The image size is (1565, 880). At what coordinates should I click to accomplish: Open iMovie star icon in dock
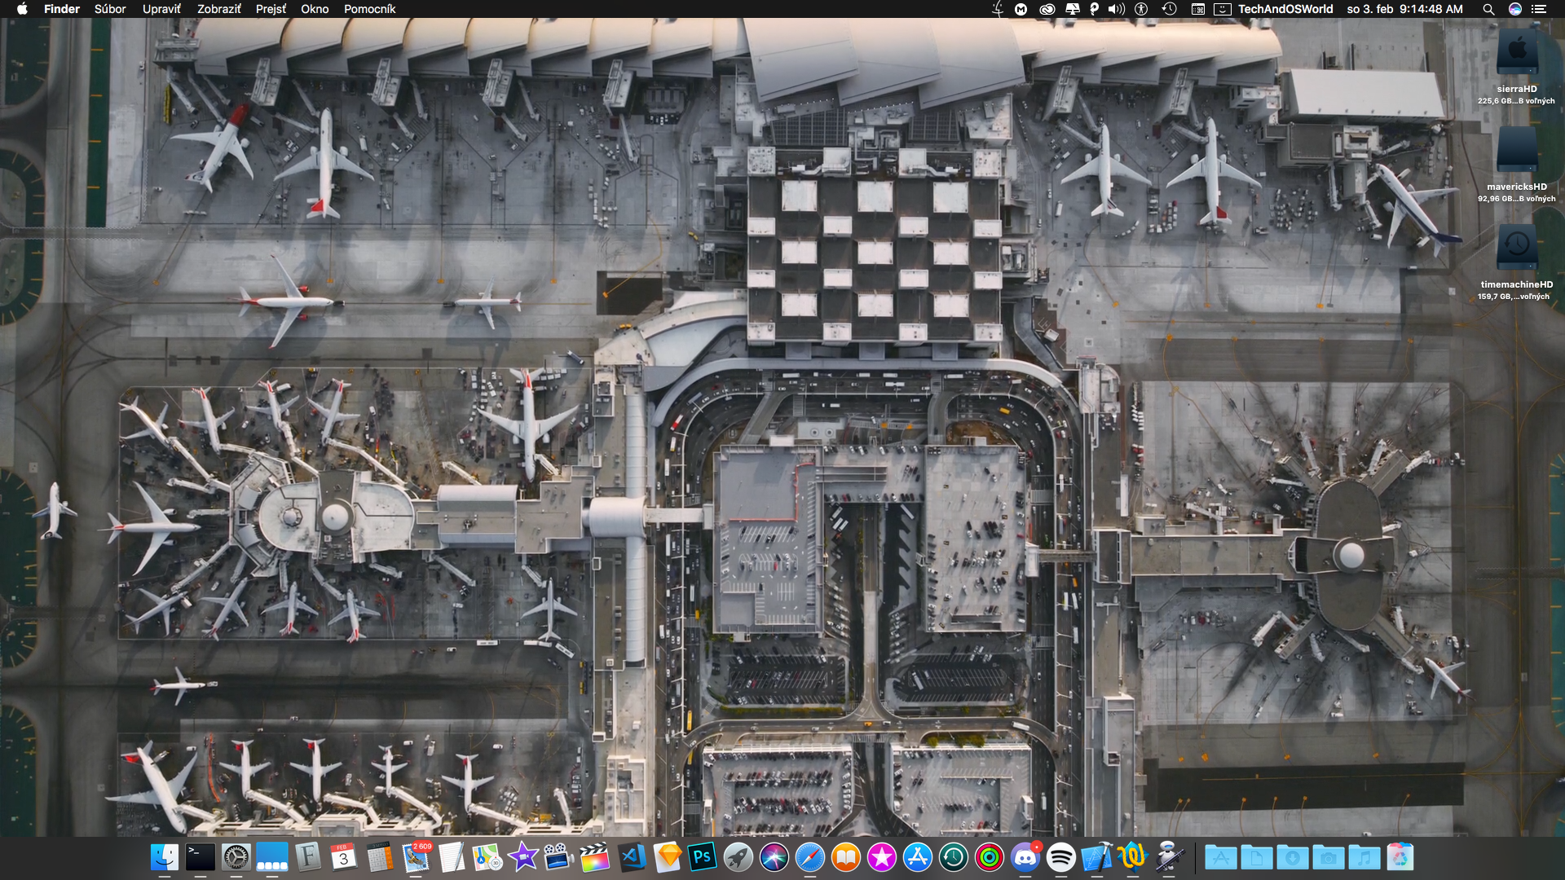522,857
